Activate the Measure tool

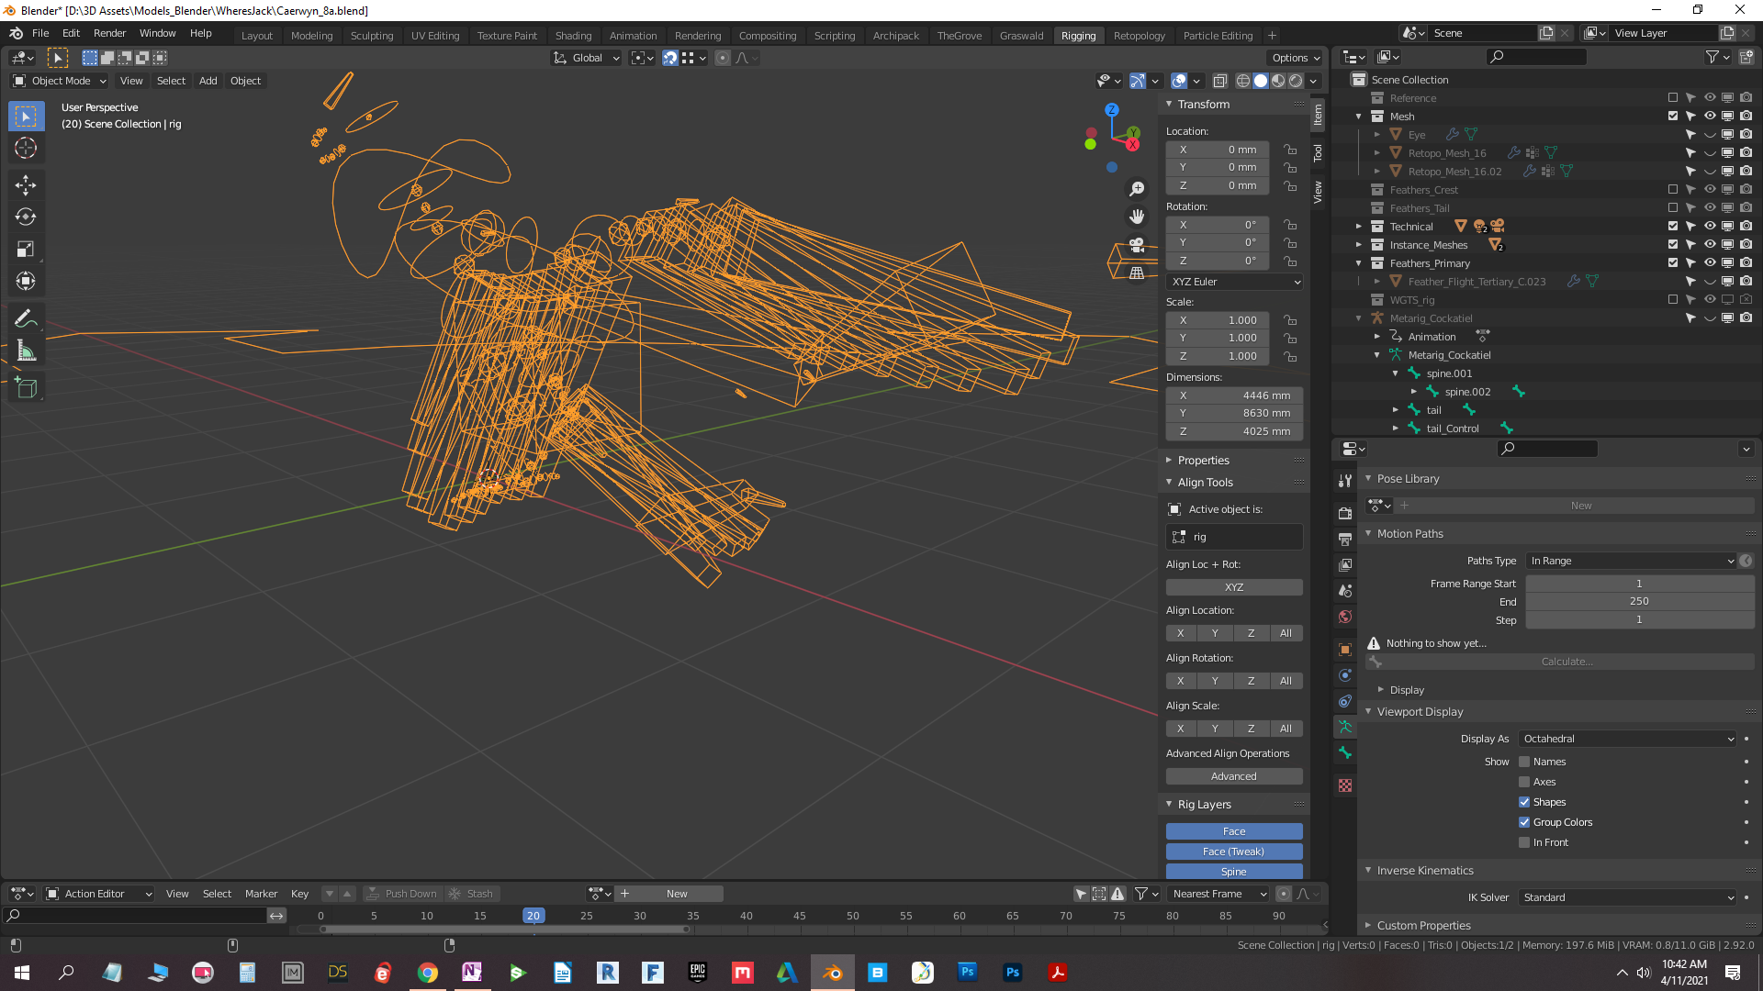25,350
